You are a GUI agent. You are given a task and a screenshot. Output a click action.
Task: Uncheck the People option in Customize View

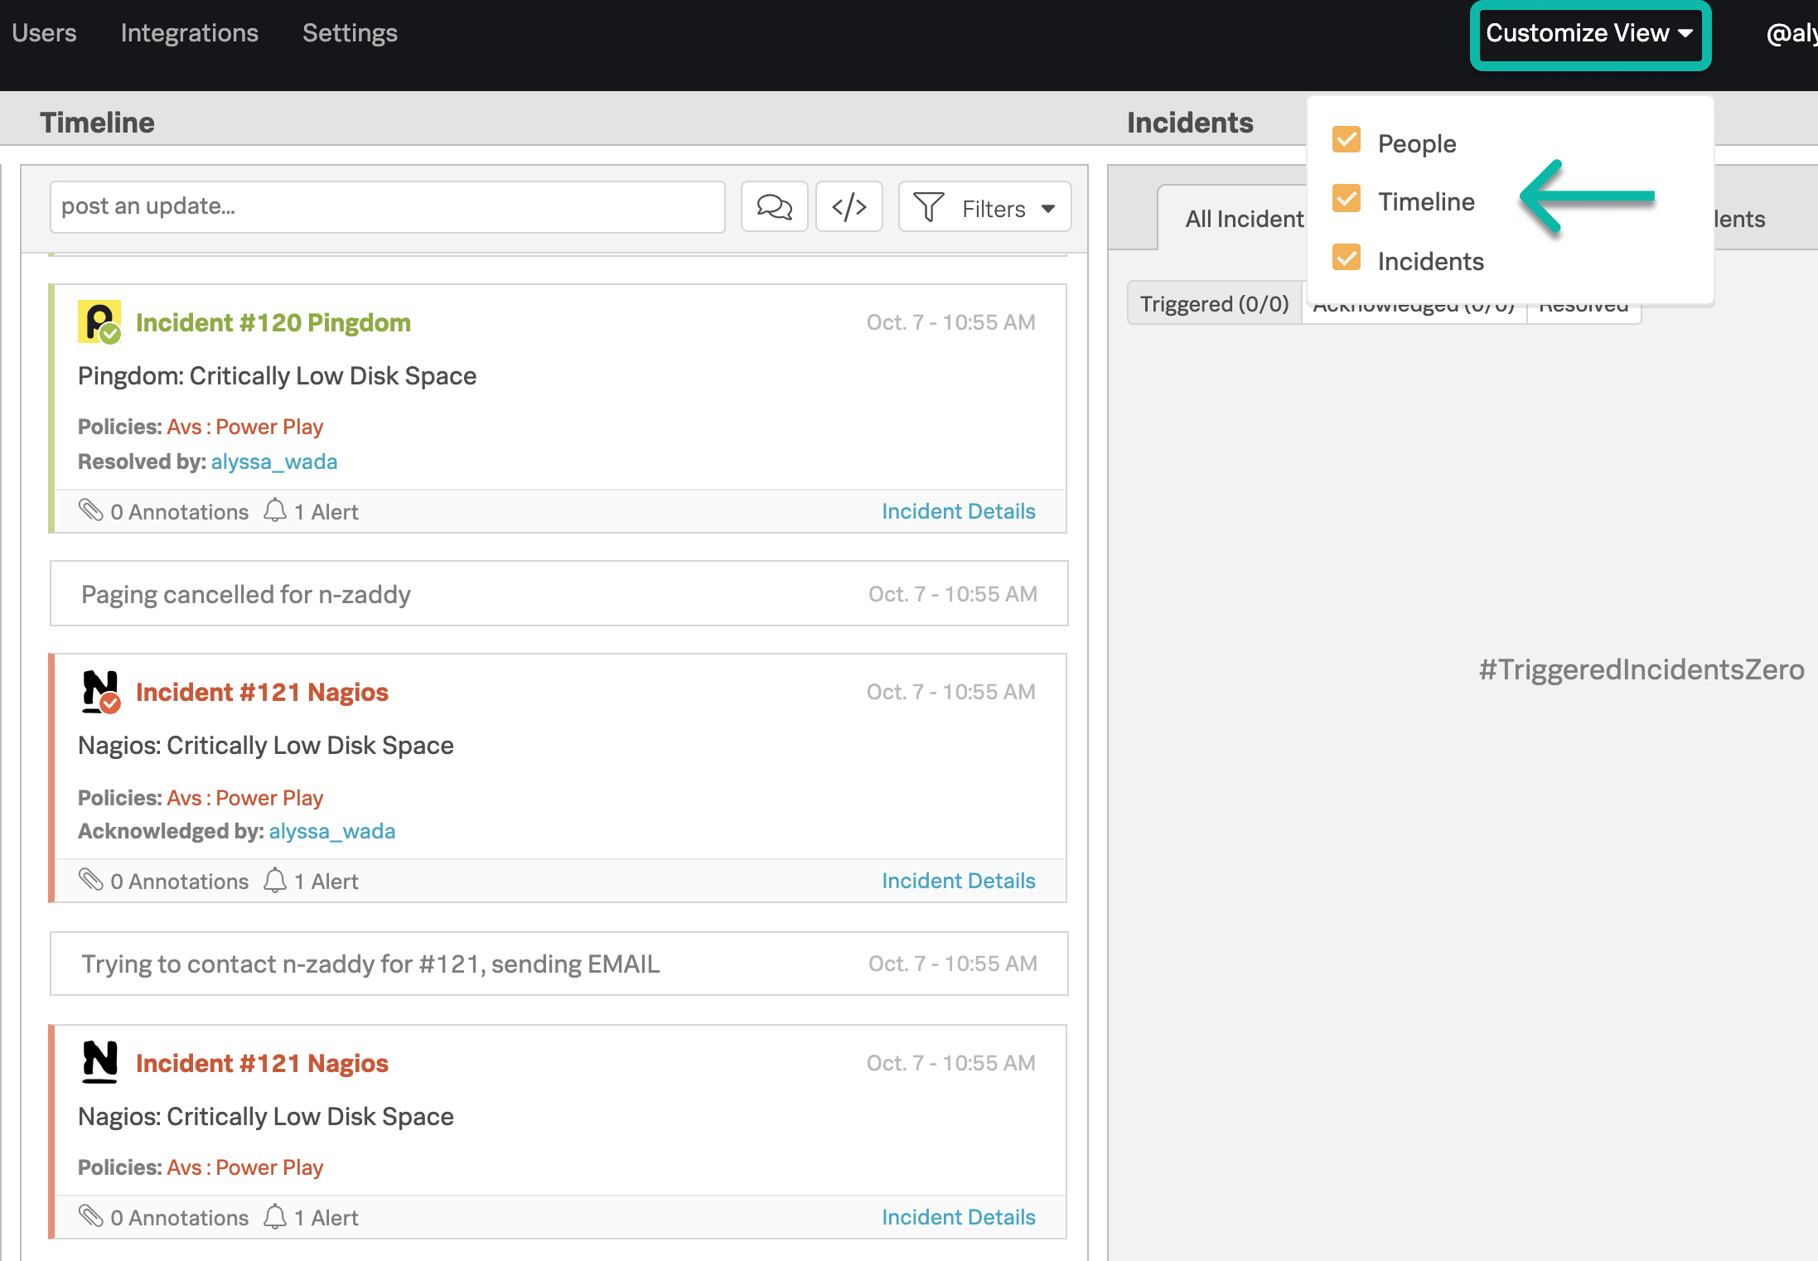1347,141
